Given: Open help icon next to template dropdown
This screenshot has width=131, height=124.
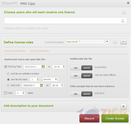Looking at the screenshot, I should pos(115,42).
